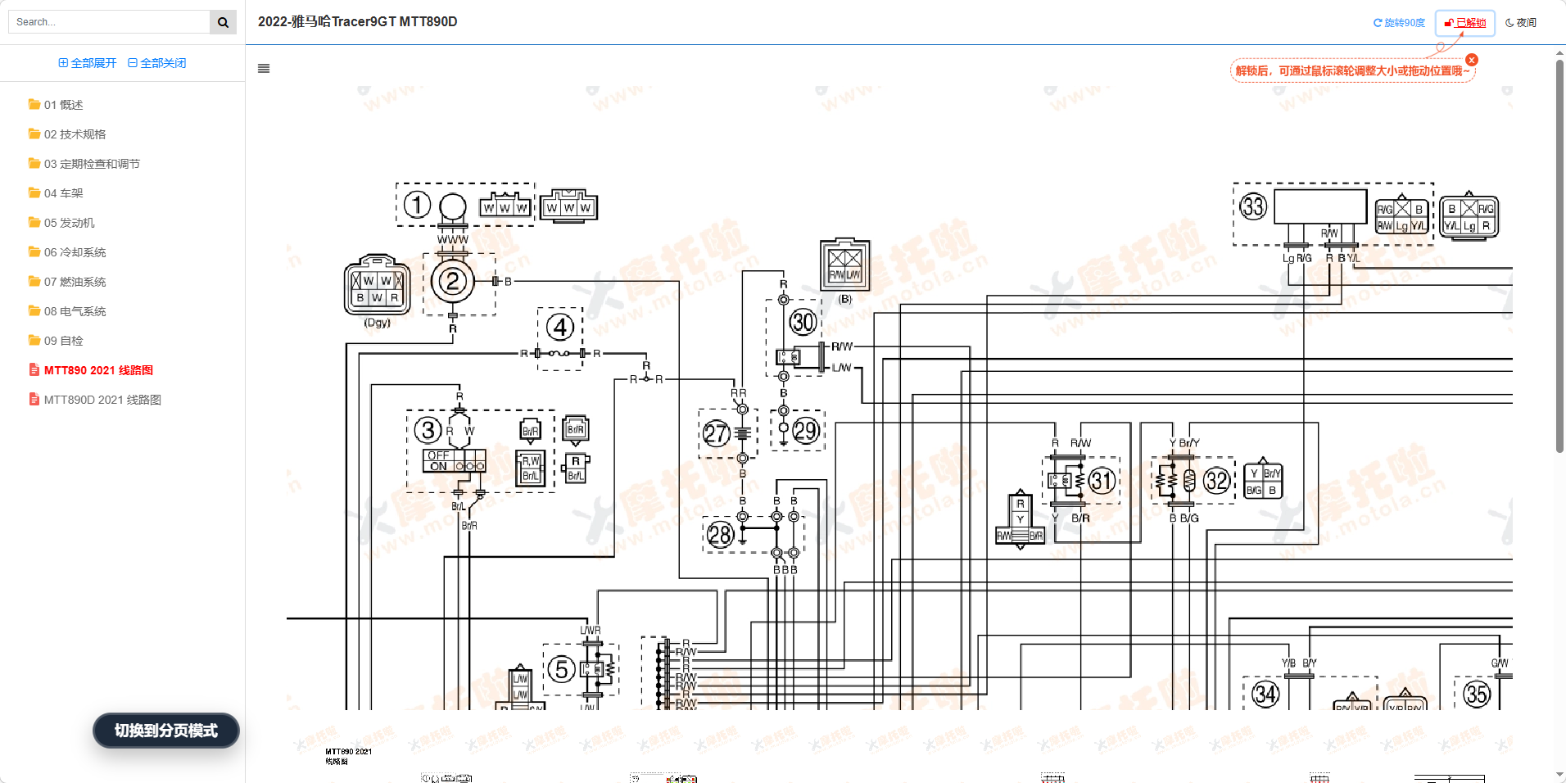Expand the 02 技术规格 folder
The image size is (1566, 783).
75,134
